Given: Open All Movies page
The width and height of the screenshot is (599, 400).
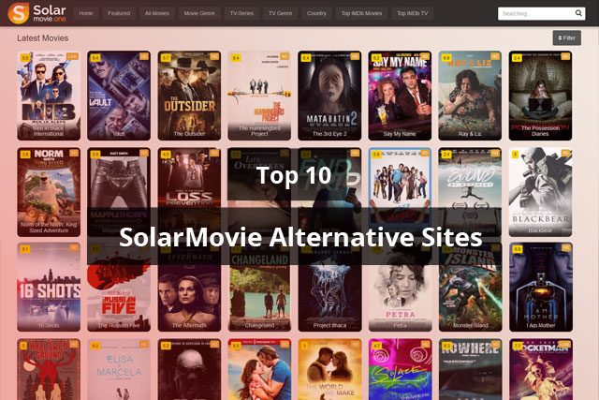Looking at the screenshot, I should click(156, 13).
